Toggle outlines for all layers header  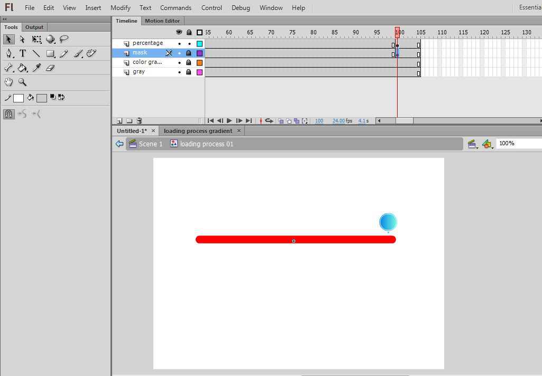[x=199, y=32]
